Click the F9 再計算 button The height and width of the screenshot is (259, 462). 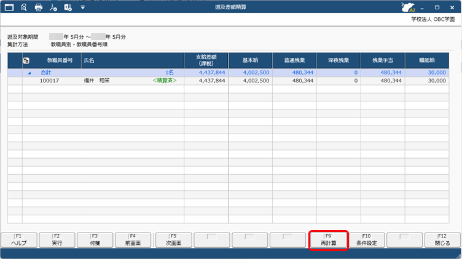click(x=329, y=240)
